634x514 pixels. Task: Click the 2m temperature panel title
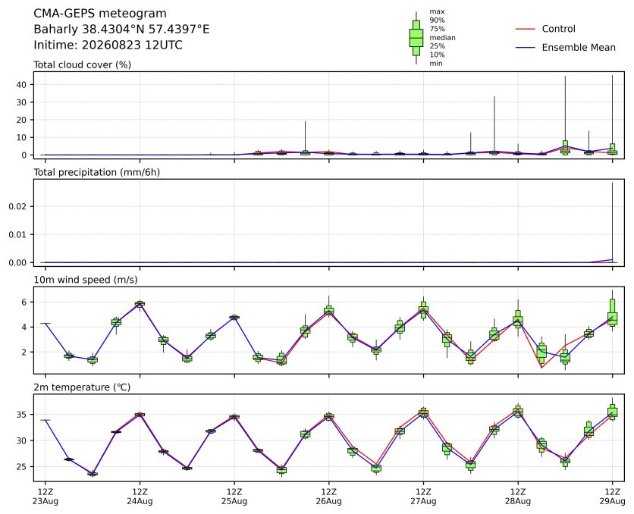pos(82,387)
